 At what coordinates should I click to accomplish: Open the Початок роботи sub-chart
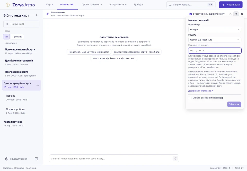21,111
